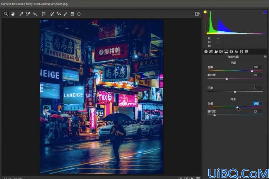The image size is (269, 179).
Task: Click the R: readout label
Action: point(209,39)
